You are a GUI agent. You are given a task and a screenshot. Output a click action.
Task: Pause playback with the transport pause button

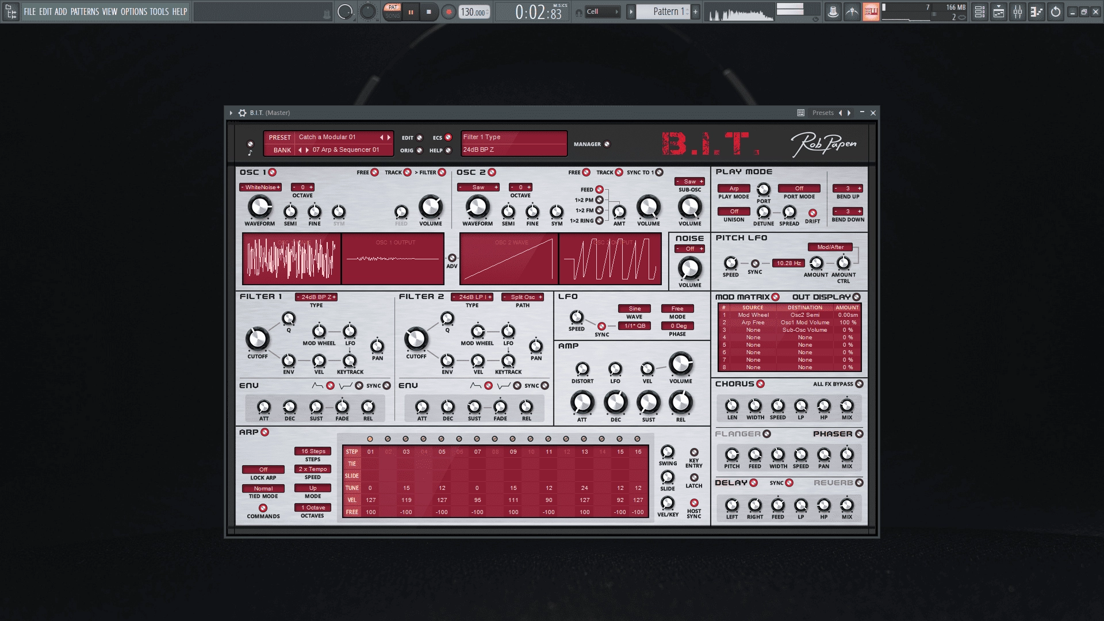click(x=411, y=12)
